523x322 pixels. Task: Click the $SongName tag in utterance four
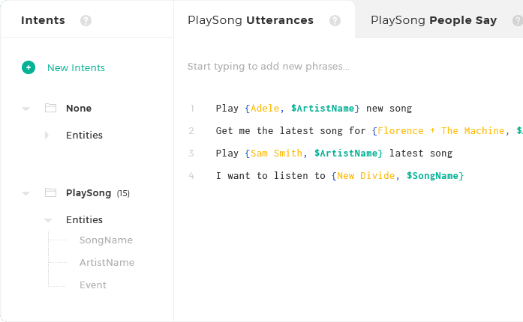434,175
